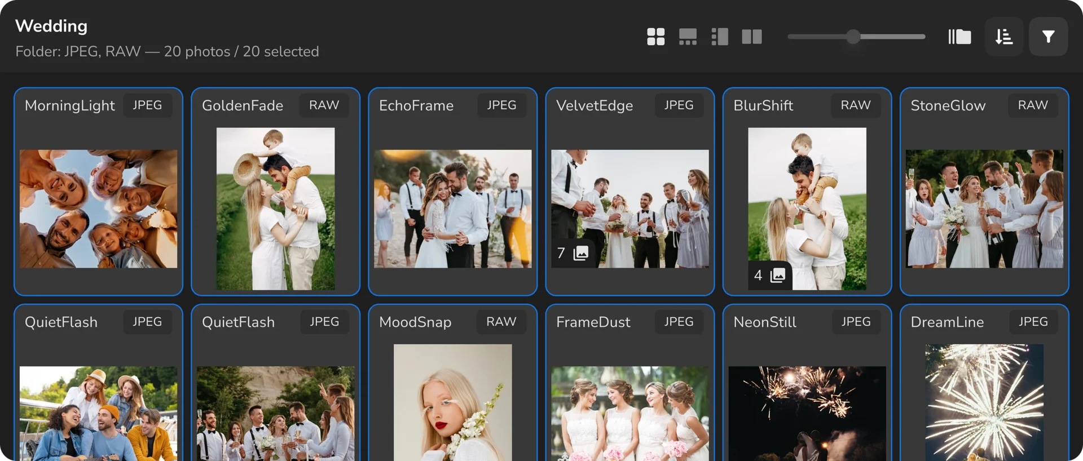The width and height of the screenshot is (1083, 461).
Task: Click the VelvetEdge title text
Action: tap(595, 106)
